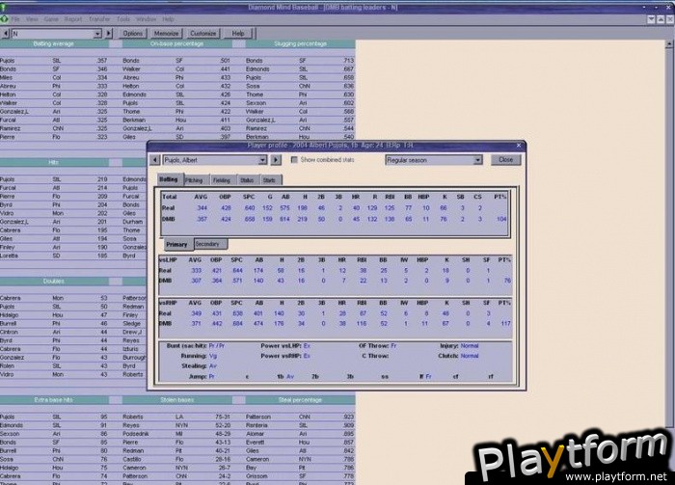Click the On-base percentage header
This screenshot has width=675, height=485.
(176, 44)
